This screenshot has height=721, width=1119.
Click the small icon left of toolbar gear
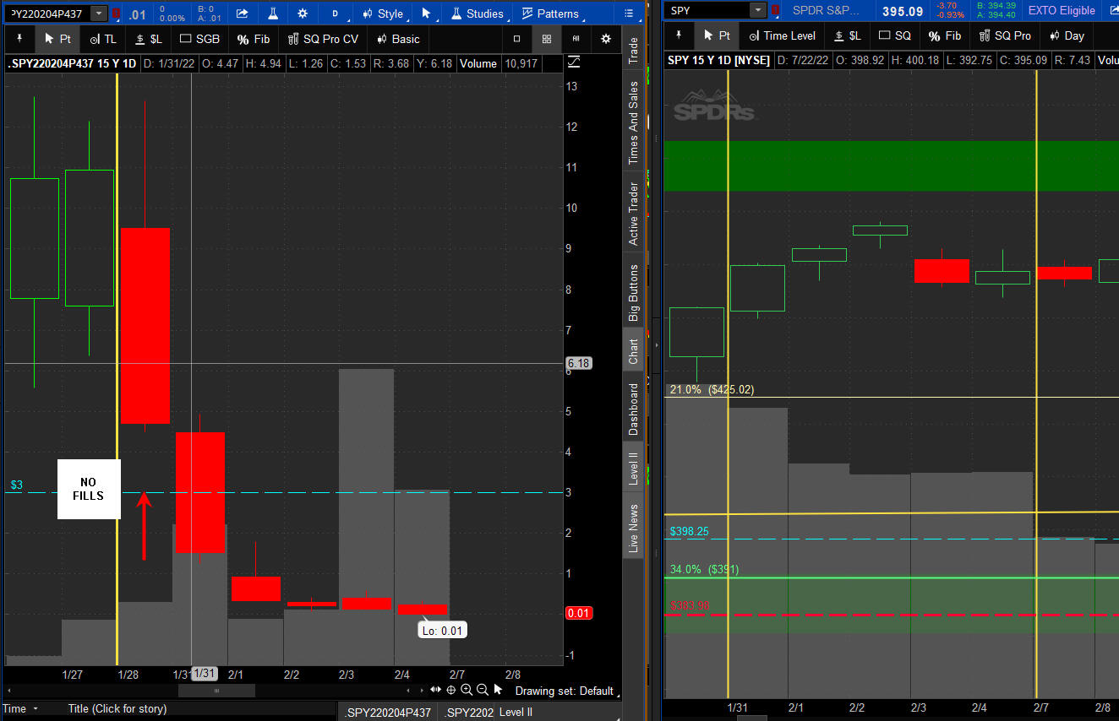576,39
